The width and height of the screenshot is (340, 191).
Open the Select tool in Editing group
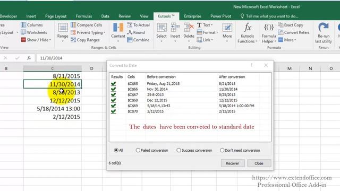point(161,32)
